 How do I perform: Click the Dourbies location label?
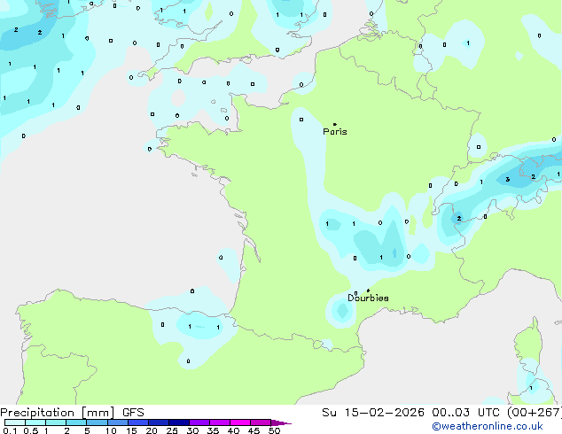click(x=368, y=298)
